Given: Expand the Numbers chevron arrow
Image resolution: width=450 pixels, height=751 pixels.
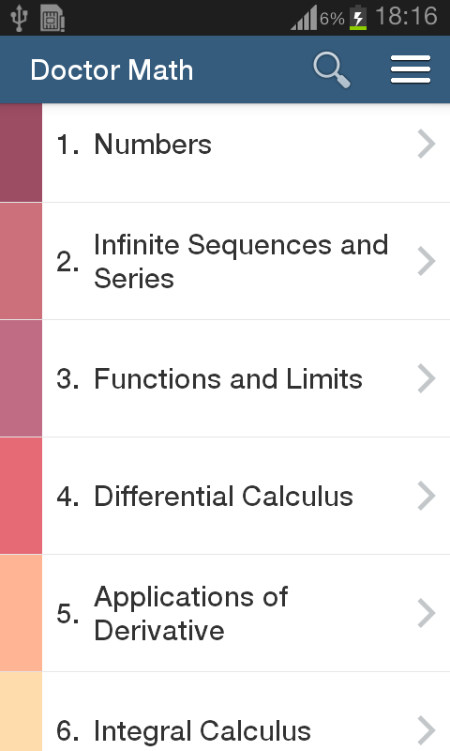Looking at the screenshot, I should click(426, 144).
